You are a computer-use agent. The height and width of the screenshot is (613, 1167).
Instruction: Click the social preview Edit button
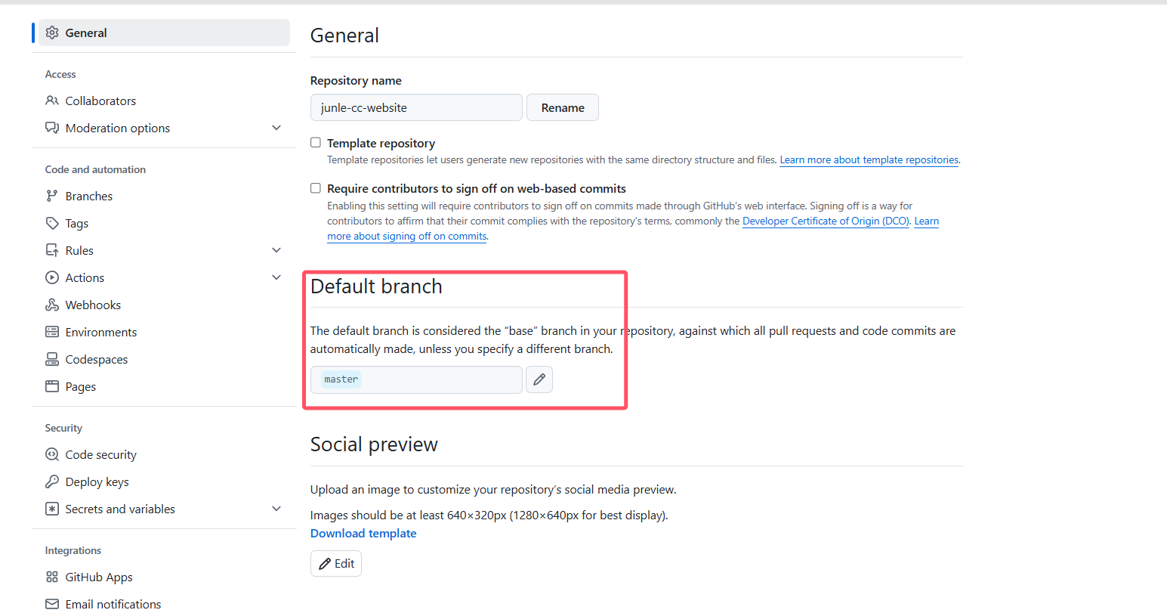pos(336,564)
